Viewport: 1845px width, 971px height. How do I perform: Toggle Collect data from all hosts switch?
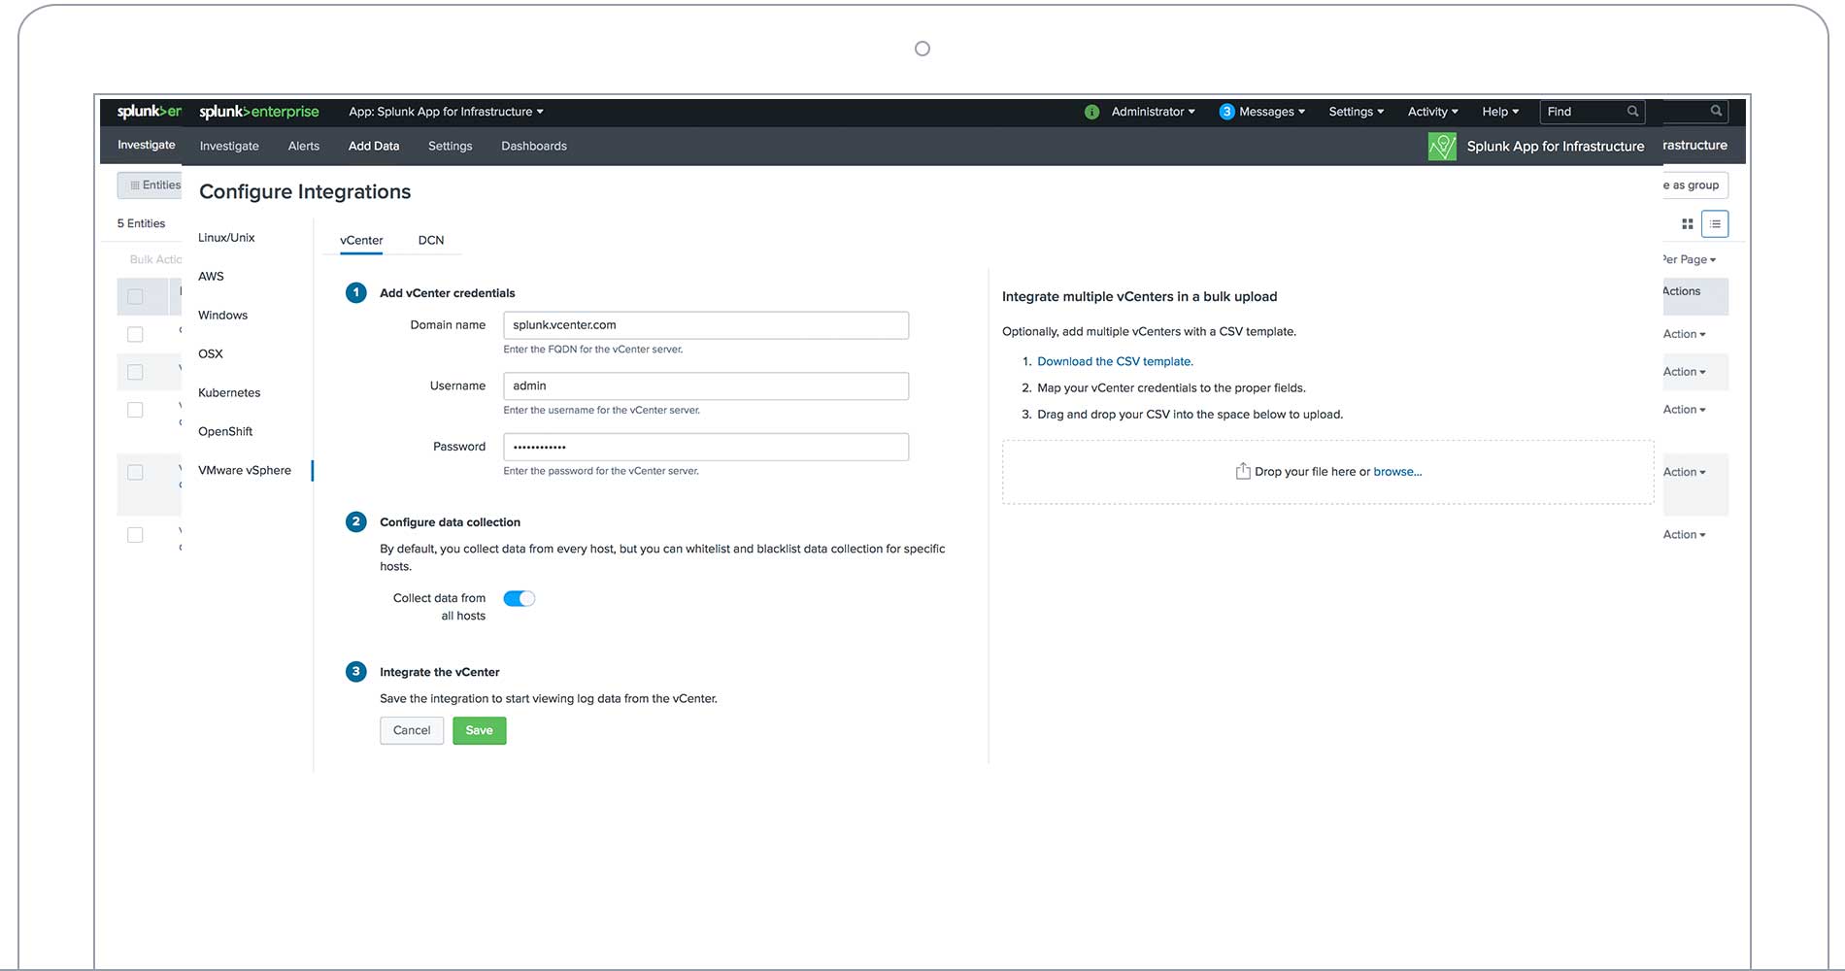pos(519,598)
